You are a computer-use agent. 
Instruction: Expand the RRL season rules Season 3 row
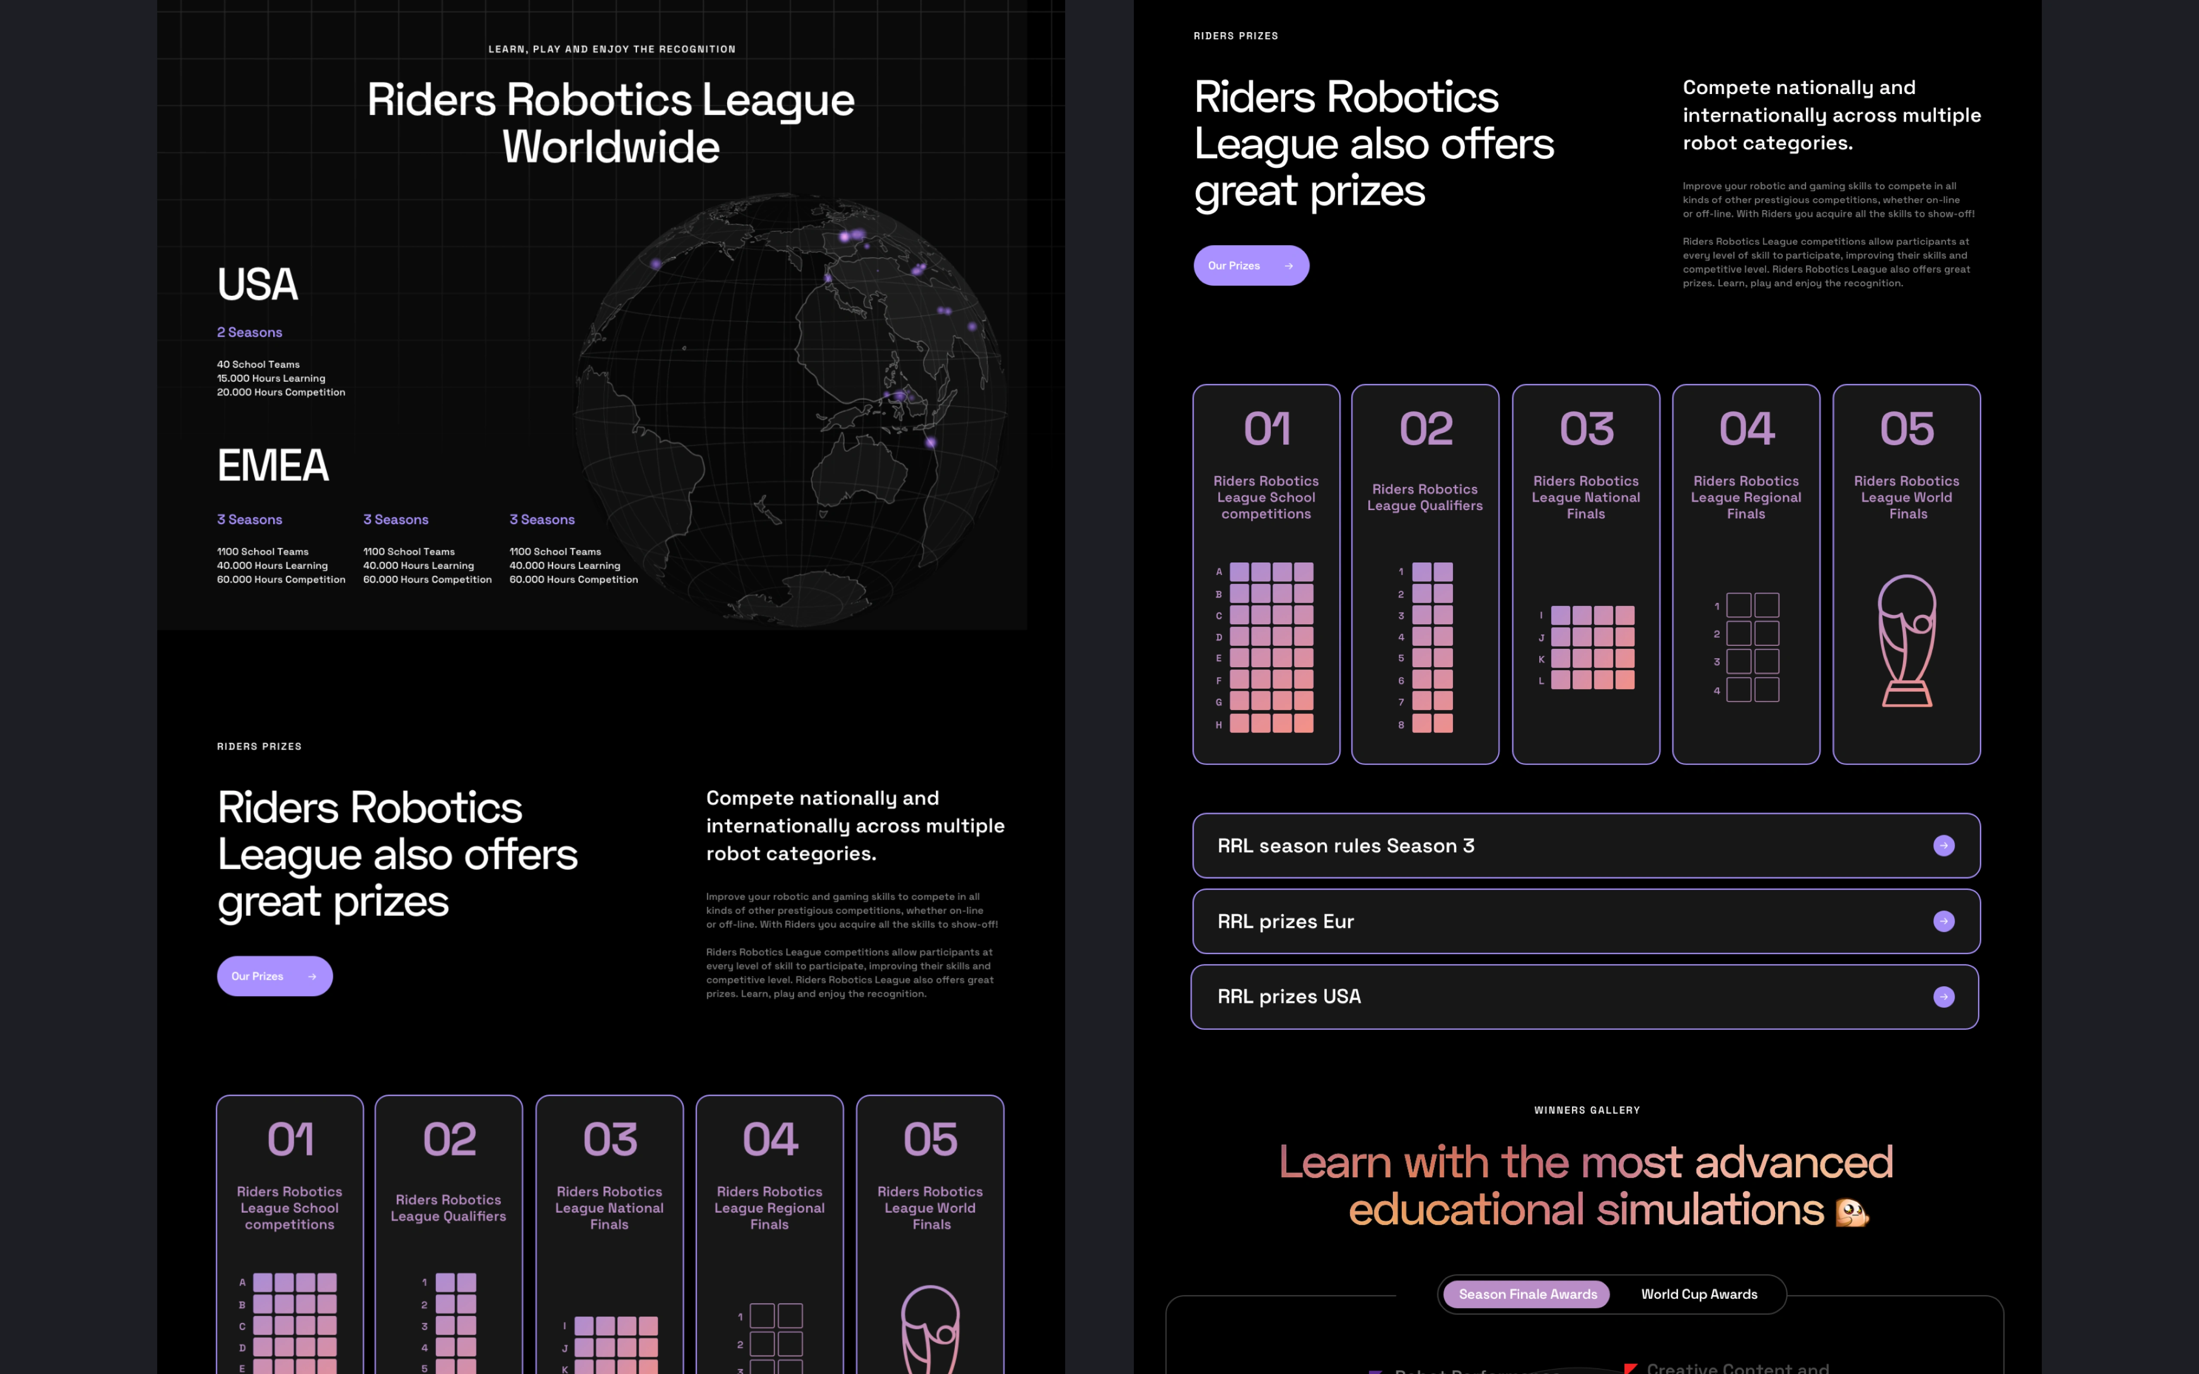1345,845
